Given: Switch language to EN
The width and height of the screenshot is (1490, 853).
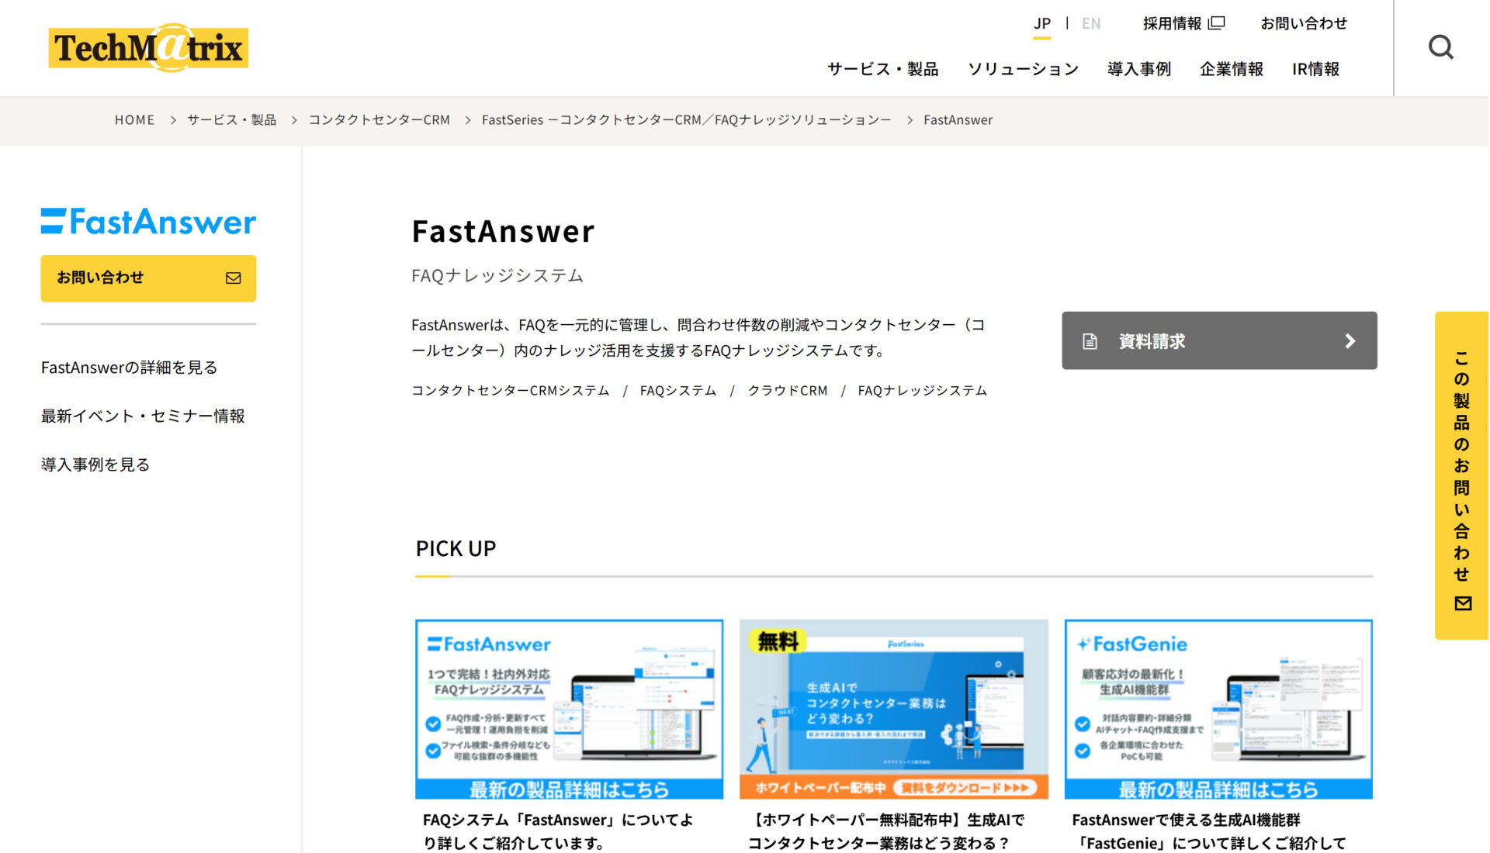Looking at the screenshot, I should tap(1091, 24).
